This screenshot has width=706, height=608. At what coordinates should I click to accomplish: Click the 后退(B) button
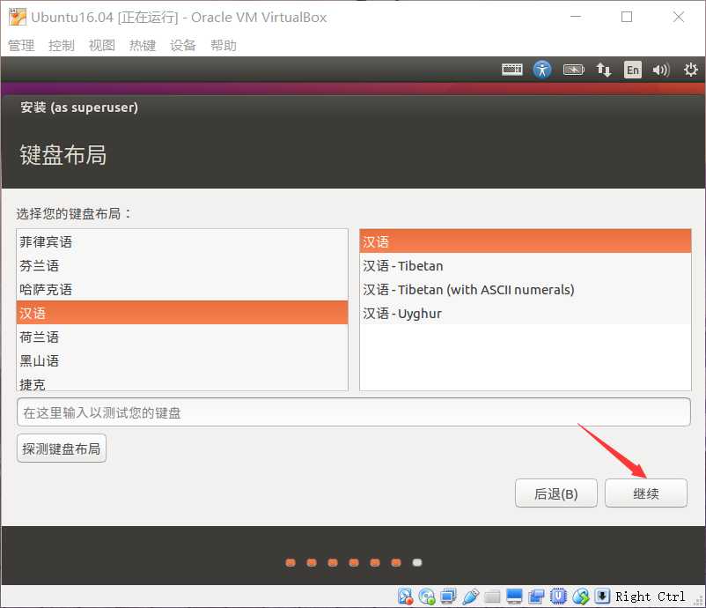(x=556, y=493)
